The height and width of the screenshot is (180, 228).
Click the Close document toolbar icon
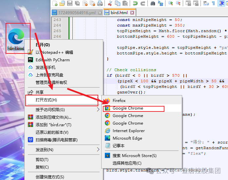tap(85, 3)
